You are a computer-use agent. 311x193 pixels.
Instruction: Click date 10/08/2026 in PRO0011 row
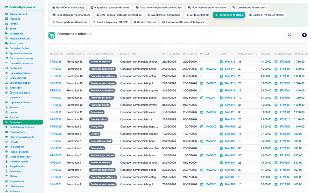pos(169,112)
